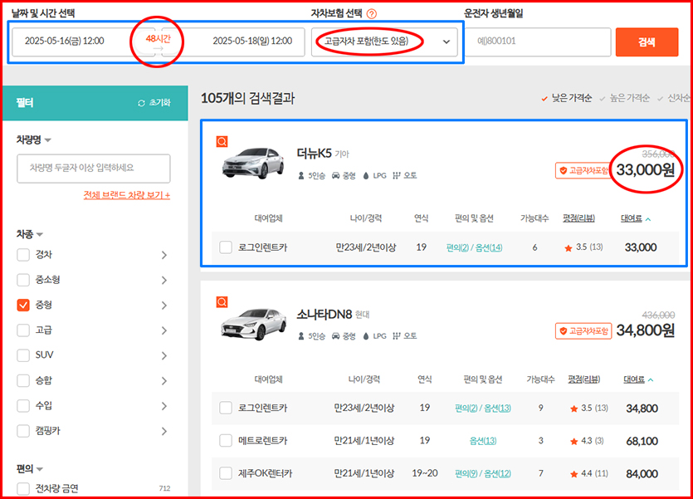Check the SUV car type checkbox
Screen dimensions: 693x499
pyautogui.click(x=23, y=355)
